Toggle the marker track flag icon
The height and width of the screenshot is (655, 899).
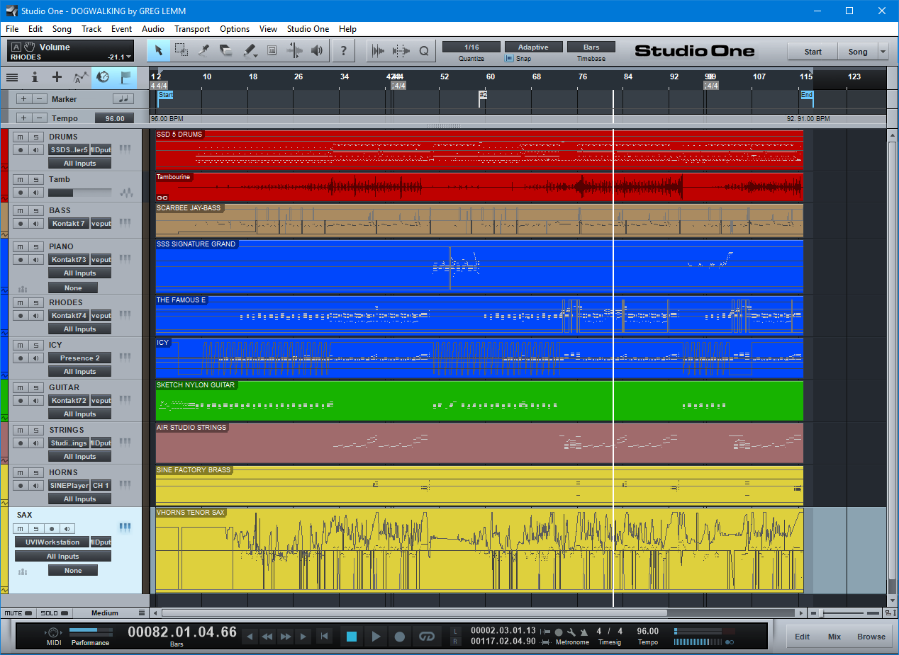click(x=125, y=77)
